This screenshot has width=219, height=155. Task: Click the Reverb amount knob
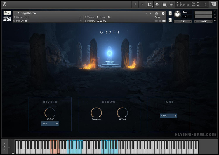(50, 113)
